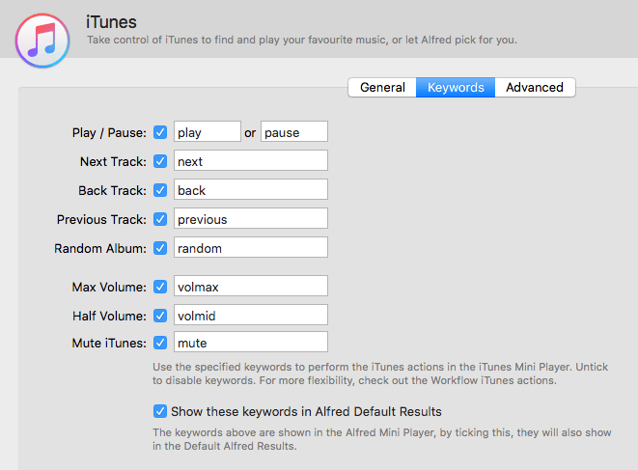
Task: Focus the 'play' keyword field
Action: tap(208, 131)
